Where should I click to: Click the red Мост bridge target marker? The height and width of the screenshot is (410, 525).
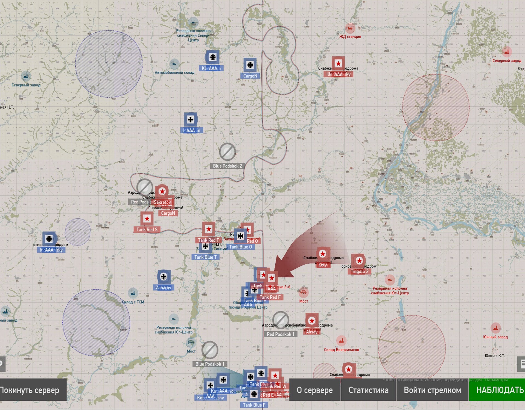click(x=303, y=293)
